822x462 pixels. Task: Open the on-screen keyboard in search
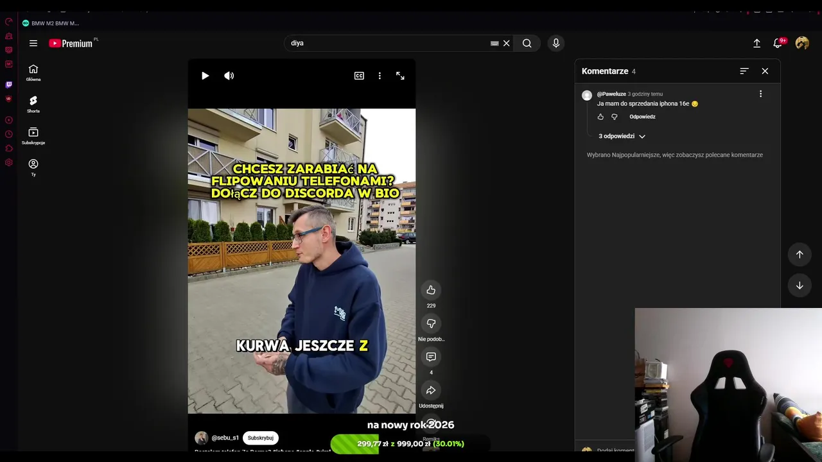(494, 43)
